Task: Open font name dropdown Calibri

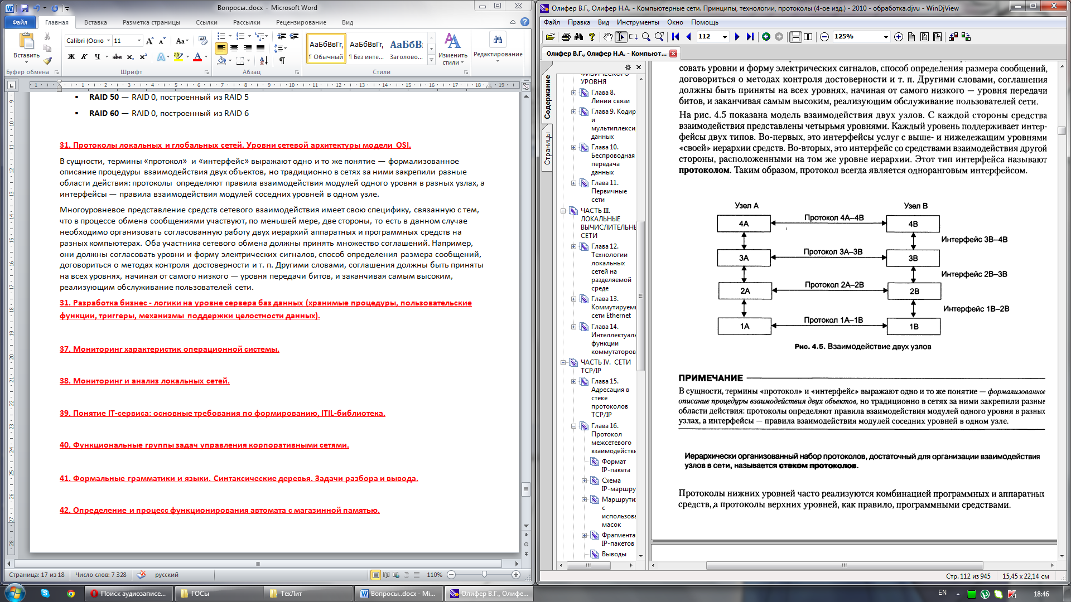Action: [108, 41]
